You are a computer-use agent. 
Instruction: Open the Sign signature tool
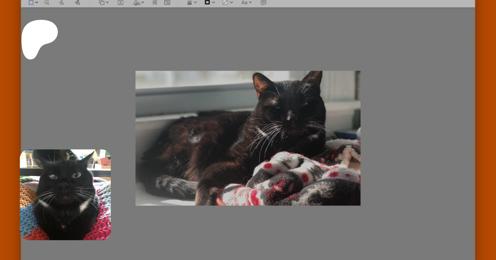(137, 2)
